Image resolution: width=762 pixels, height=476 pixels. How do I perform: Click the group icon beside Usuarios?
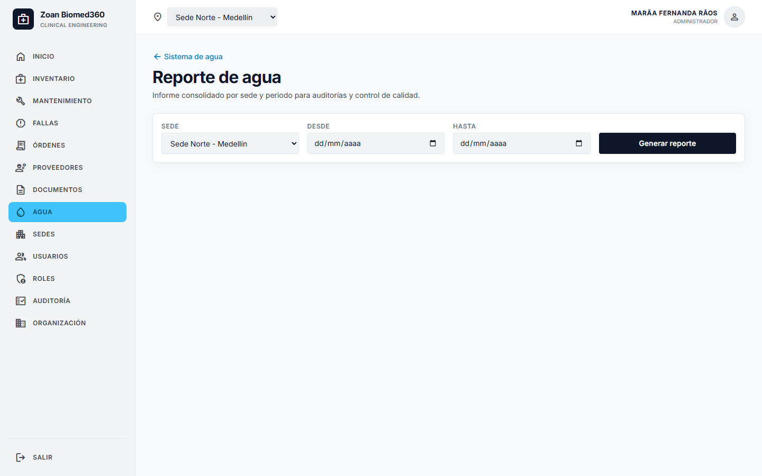(21, 257)
